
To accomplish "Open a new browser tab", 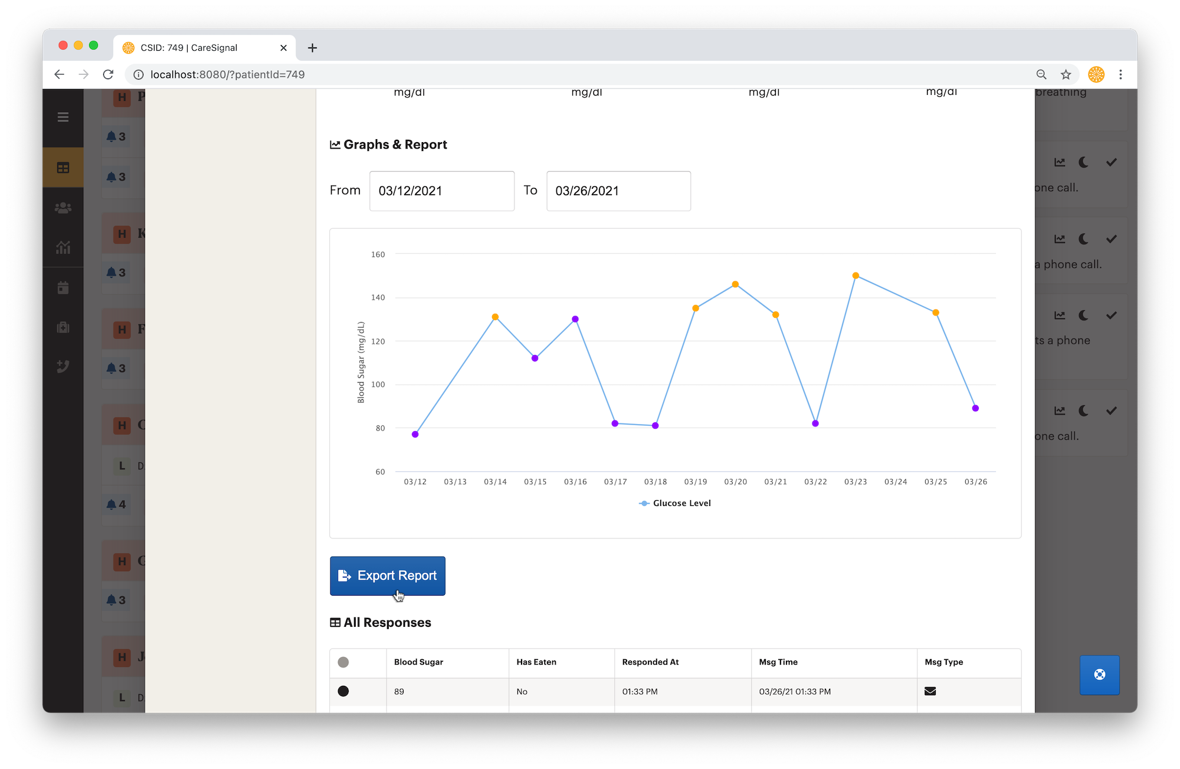I will coord(313,48).
